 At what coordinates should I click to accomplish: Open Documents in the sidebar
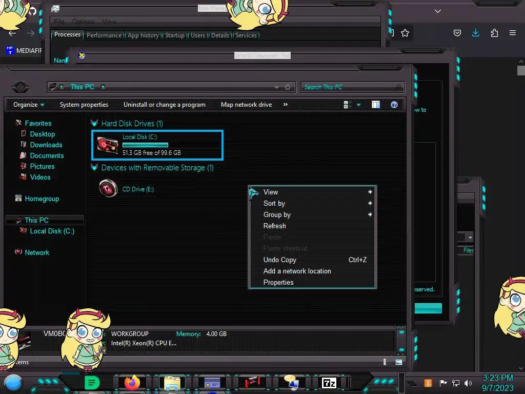[47, 155]
